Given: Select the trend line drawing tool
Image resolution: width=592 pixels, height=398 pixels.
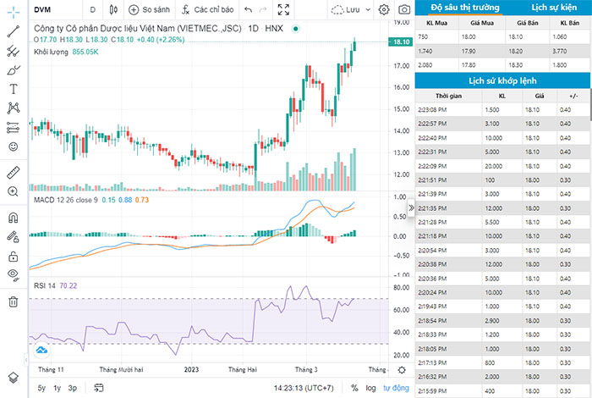Looking at the screenshot, I should 14,31.
